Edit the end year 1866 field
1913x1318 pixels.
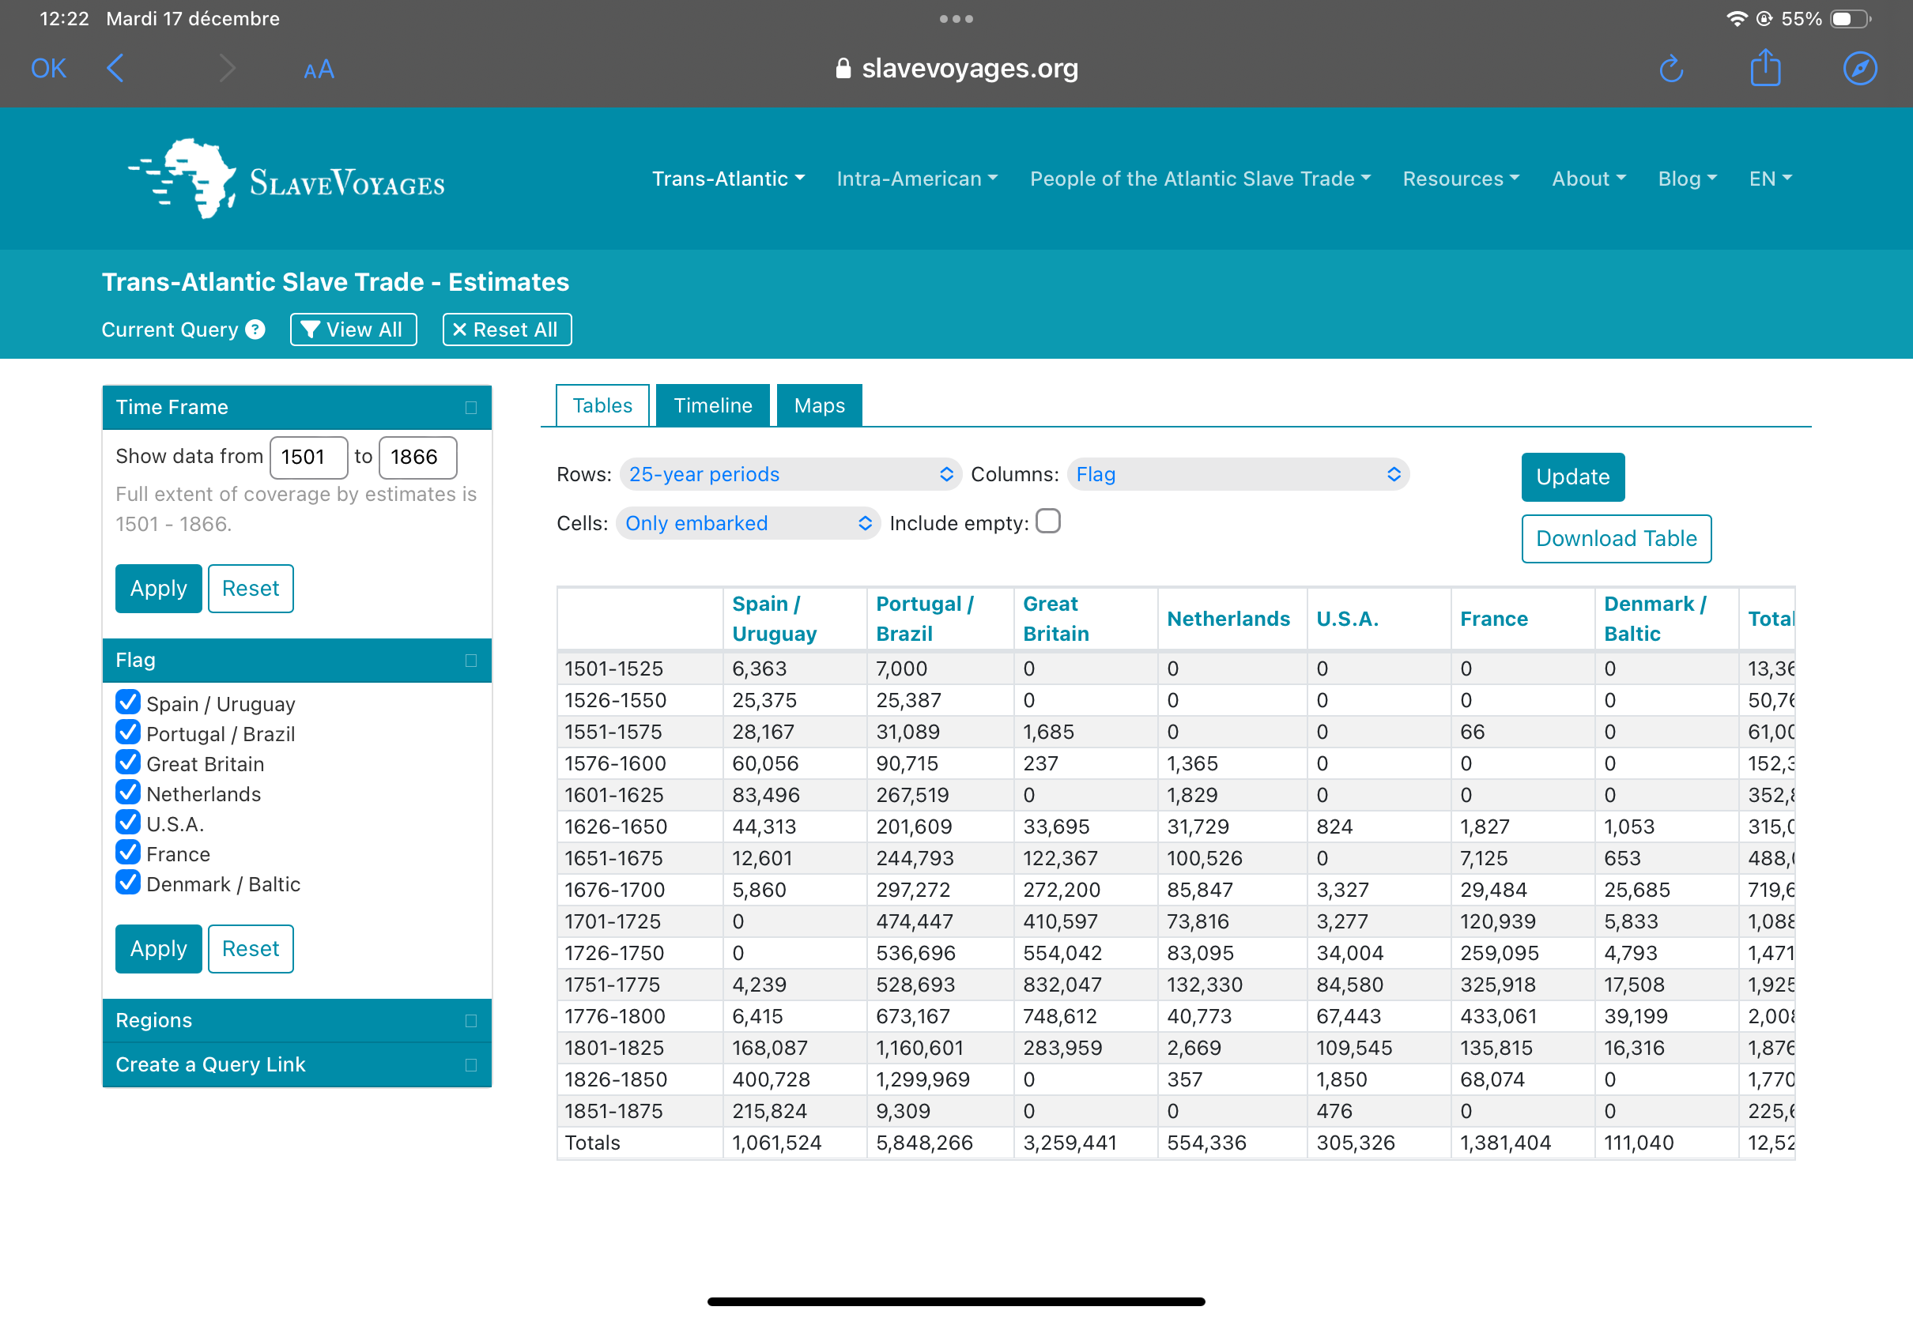click(417, 457)
